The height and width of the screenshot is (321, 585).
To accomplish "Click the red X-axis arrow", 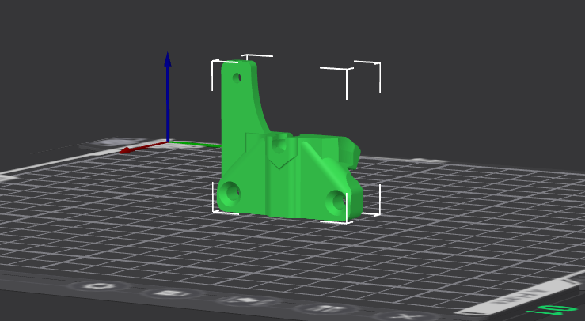I will (142, 147).
